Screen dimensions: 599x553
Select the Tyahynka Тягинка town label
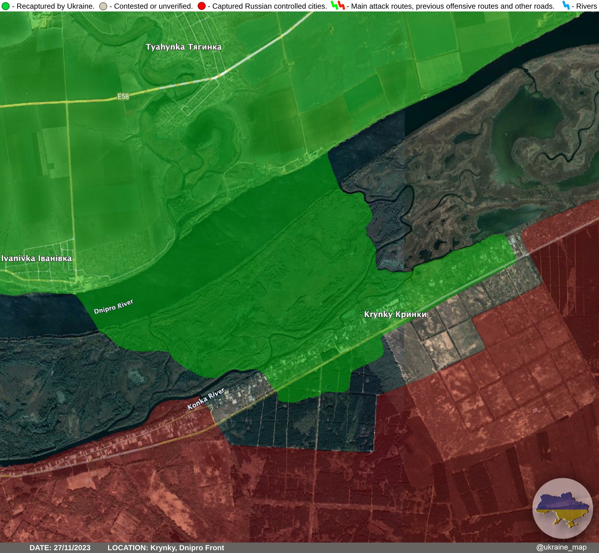184,46
